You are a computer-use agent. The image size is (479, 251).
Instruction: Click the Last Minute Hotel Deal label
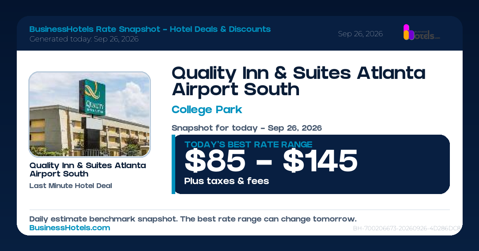click(71, 186)
